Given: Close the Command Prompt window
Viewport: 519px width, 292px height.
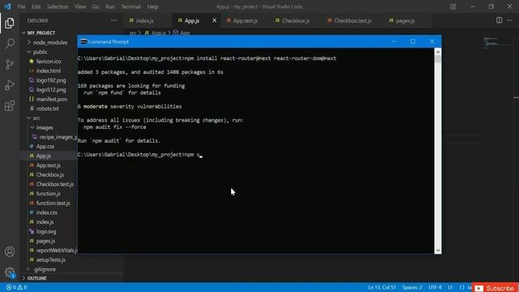Looking at the screenshot, I should click(432, 41).
